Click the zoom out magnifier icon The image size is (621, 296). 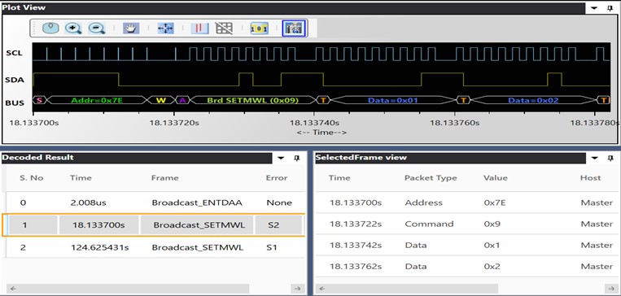point(96,28)
